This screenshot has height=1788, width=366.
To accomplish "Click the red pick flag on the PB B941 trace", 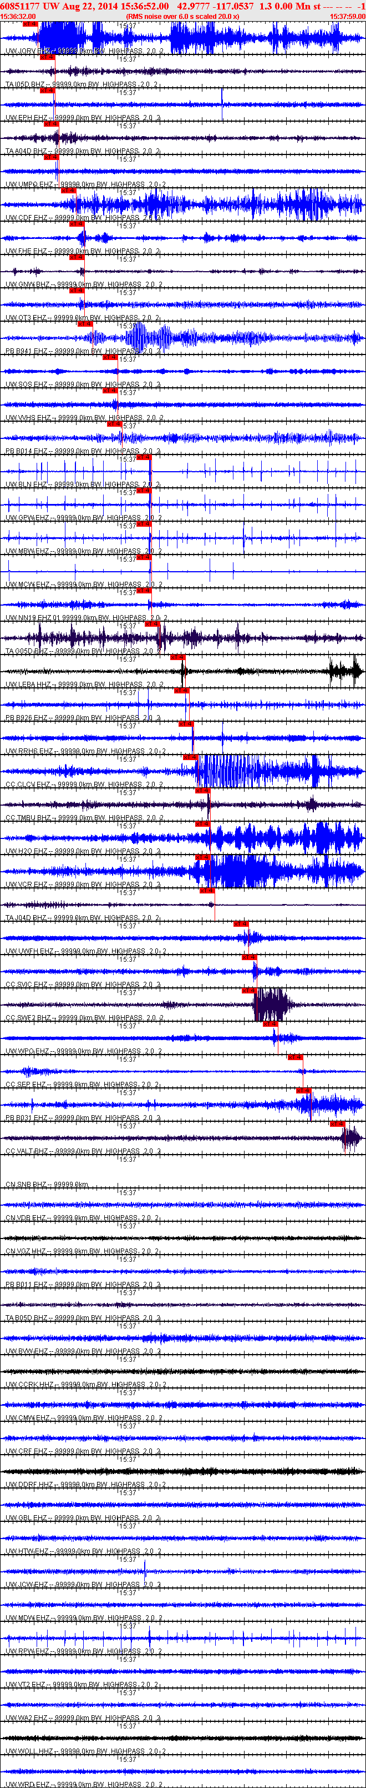I will click(x=84, y=324).
